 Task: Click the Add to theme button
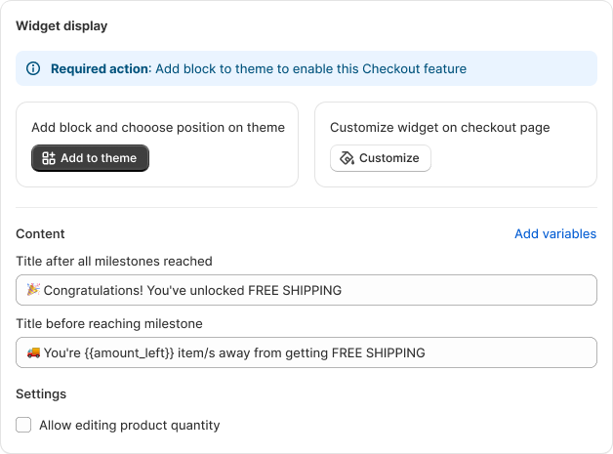click(x=91, y=158)
